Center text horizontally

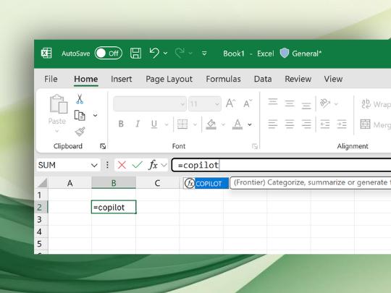(x=290, y=124)
